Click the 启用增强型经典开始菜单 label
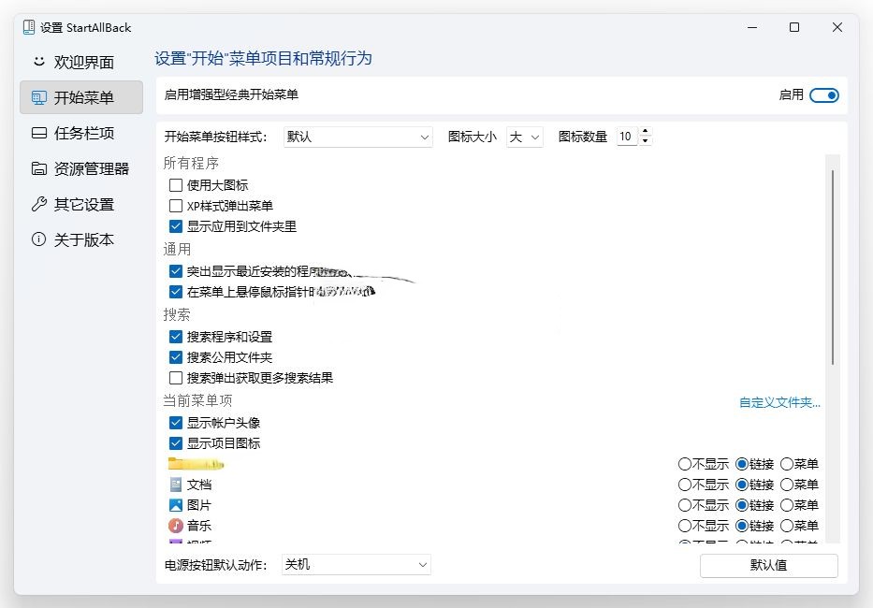The image size is (873, 608). 231,94
